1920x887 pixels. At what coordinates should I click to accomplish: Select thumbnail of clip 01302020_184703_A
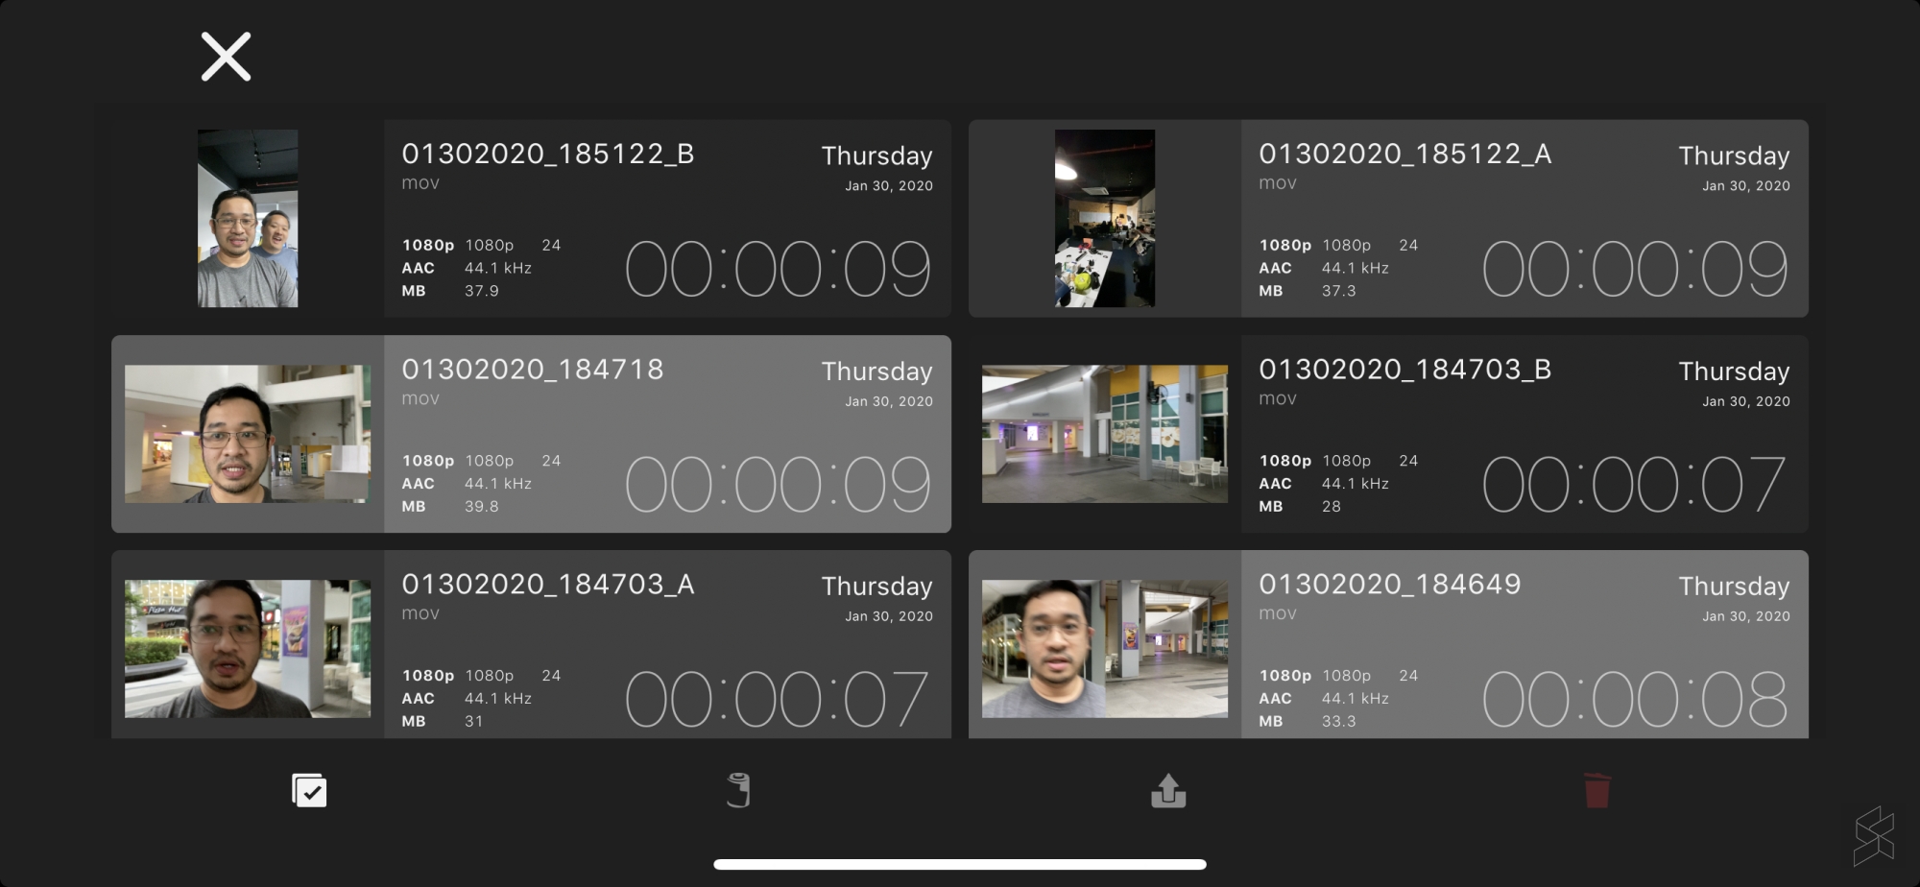coord(248,649)
